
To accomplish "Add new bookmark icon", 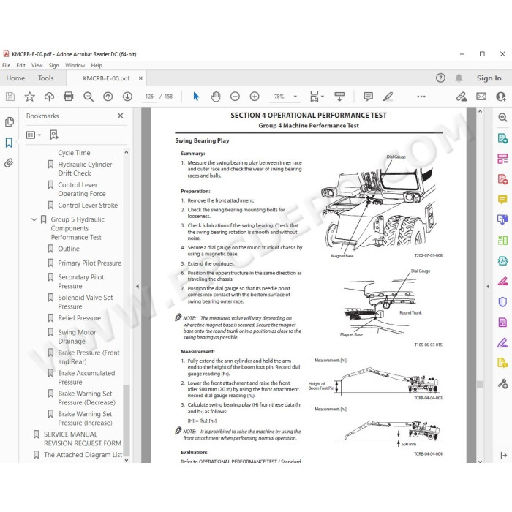I will (x=54, y=135).
